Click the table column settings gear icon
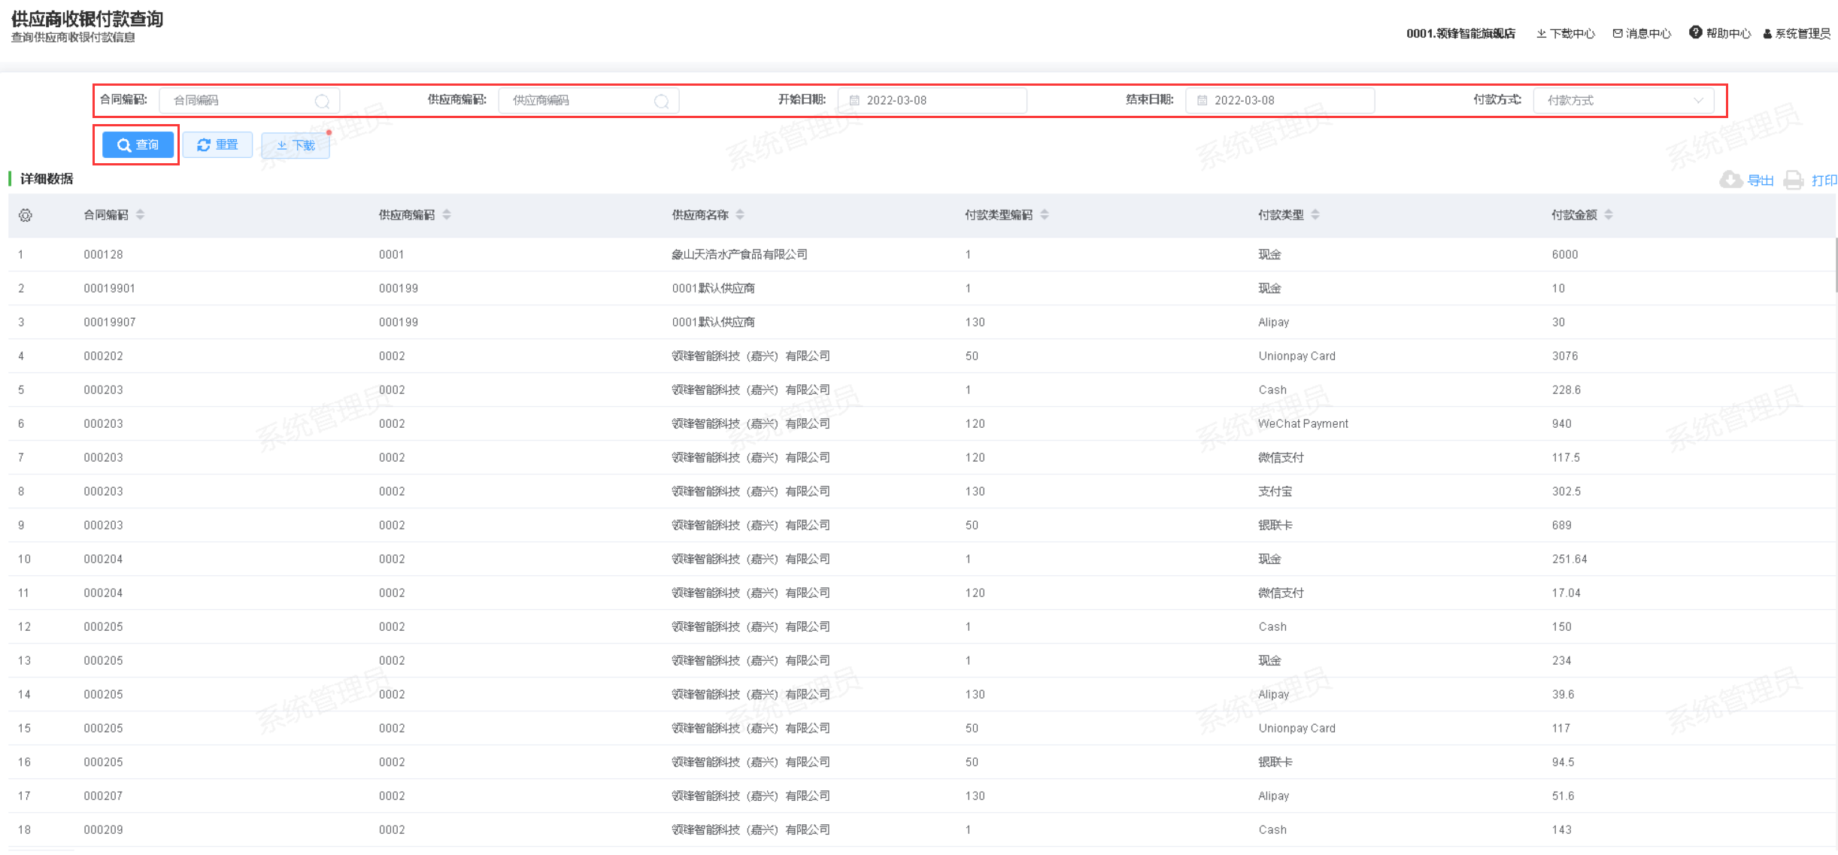1838x855 pixels. point(26,215)
